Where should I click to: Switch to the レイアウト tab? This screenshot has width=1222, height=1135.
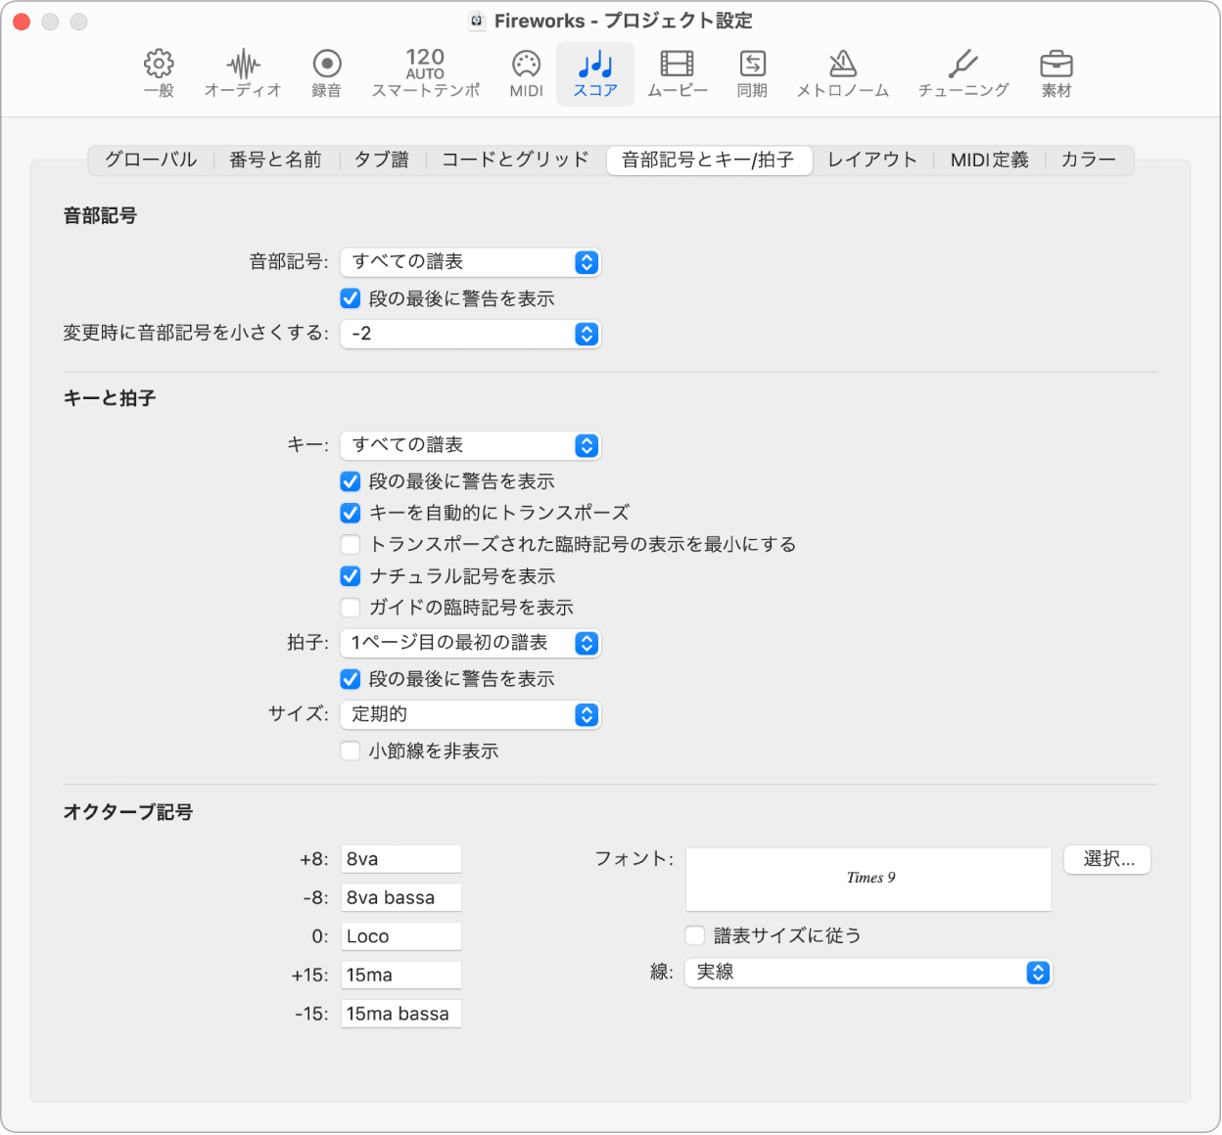870,160
